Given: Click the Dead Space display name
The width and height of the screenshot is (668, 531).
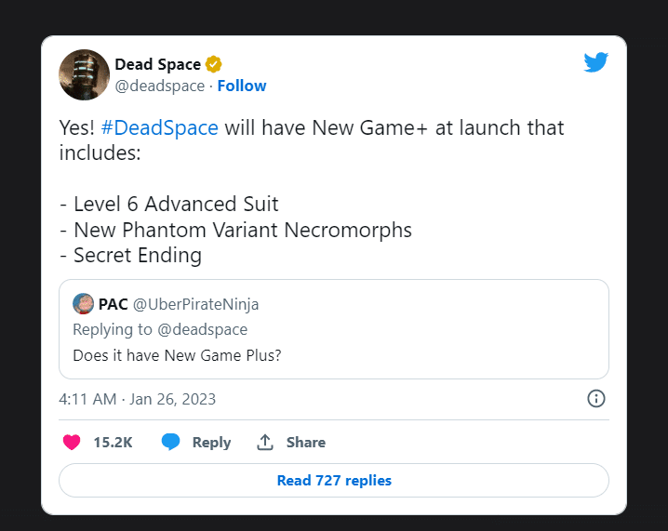Looking at the screenshot, I should (x=157, y=64).
